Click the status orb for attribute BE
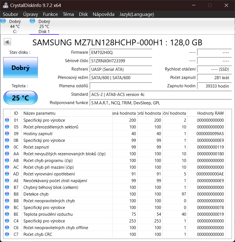The image size is (235, 242). click(7, 214)
